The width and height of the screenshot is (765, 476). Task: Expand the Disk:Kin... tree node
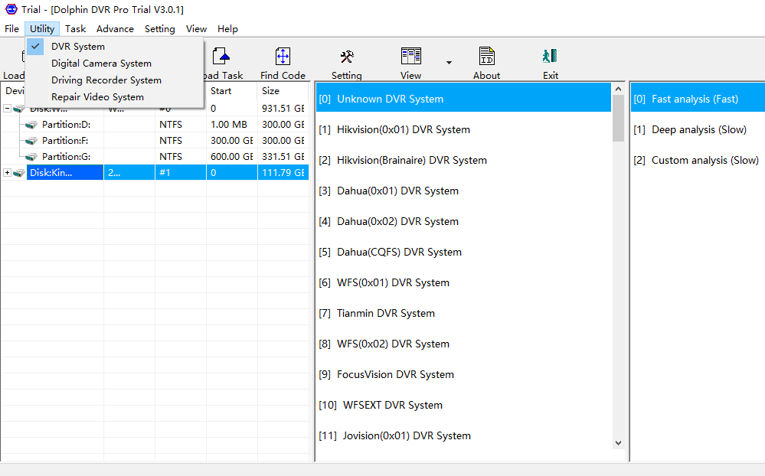pyautogui.click(x=8, y=173)
